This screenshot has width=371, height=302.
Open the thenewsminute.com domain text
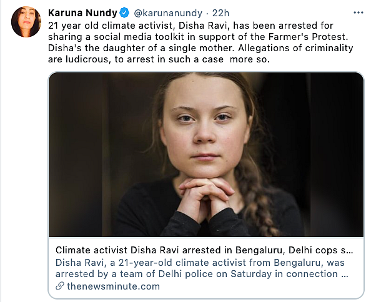pos(113,286)
